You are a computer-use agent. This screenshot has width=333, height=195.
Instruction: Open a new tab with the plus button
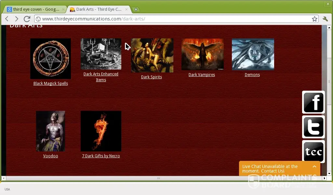[136, 9]
